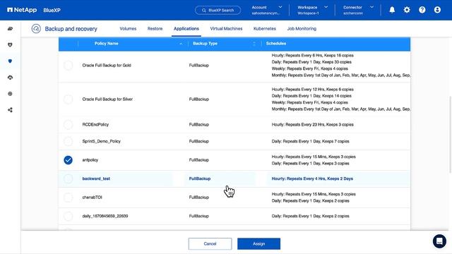452x254 pixels.
Task: Switch to the Restore tab
Action: (x=155, y=28)
